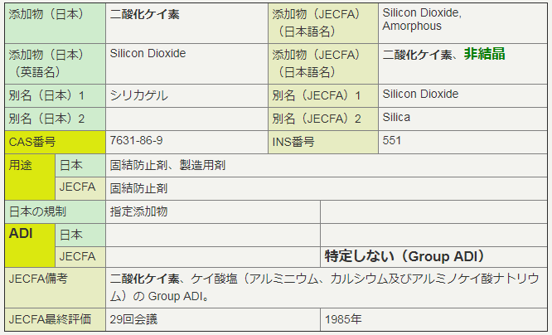Click the Silicon Dioxide, Amorphous cell
Screen dimensions: 552x335
[422, 20]
